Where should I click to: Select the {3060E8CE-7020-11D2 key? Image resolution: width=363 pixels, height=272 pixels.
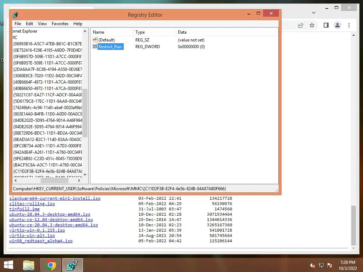tap(48, 76)
